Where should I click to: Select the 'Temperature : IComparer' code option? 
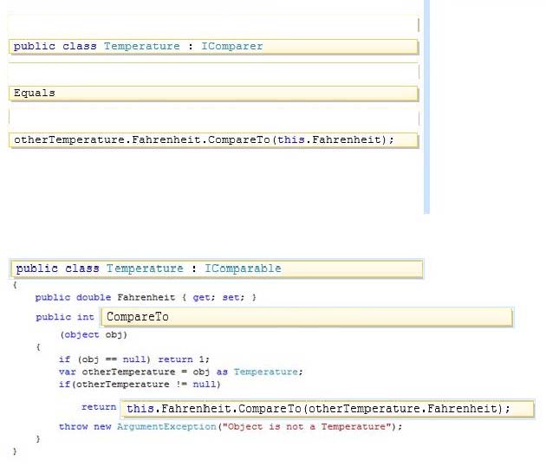tap(213, 47)
